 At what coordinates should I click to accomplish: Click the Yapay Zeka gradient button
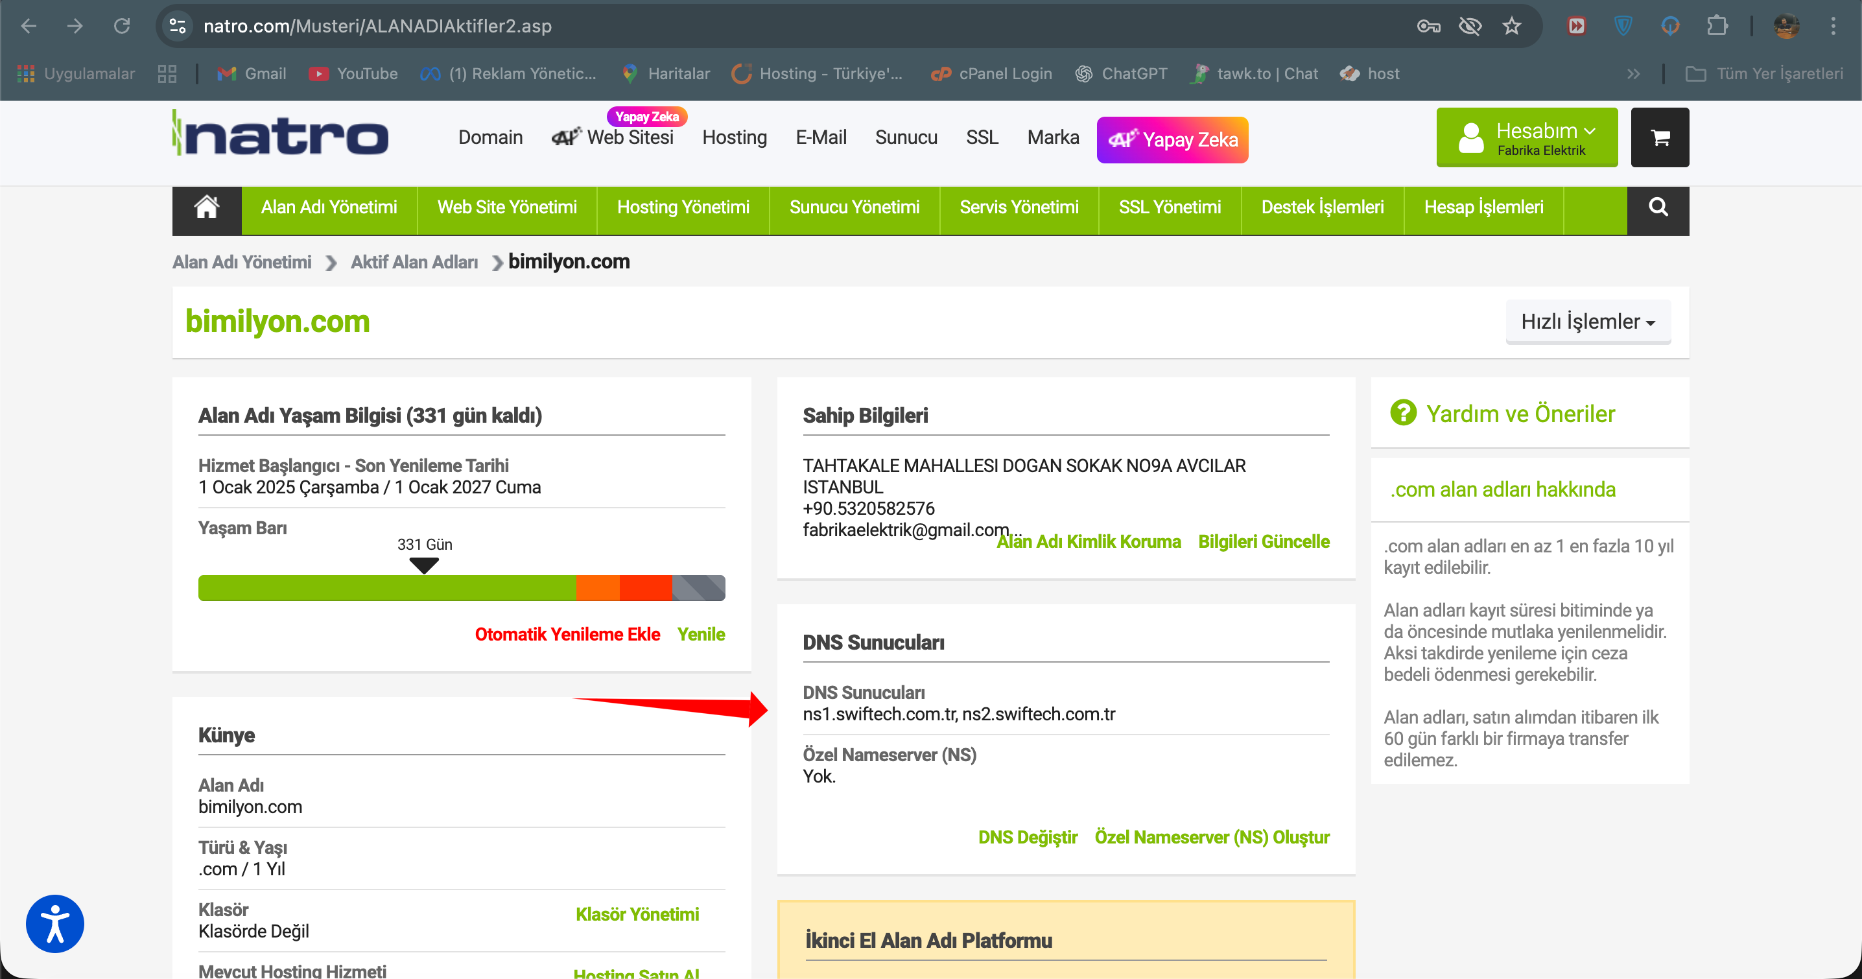tap(1172, 139)
